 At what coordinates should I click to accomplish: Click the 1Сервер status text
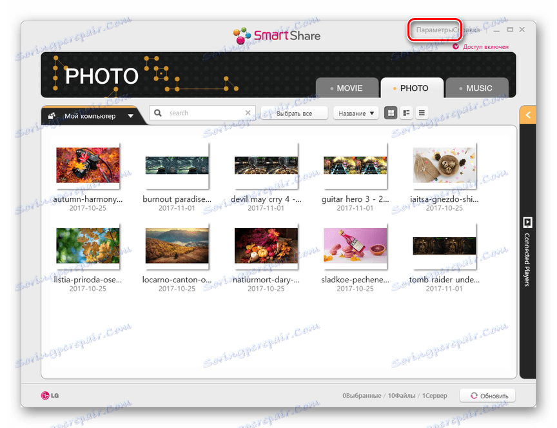click(x=435, y=396)
